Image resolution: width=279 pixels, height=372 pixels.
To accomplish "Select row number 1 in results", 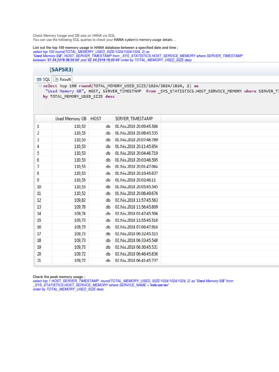I will pyautogui.click(x=38, y=126).
